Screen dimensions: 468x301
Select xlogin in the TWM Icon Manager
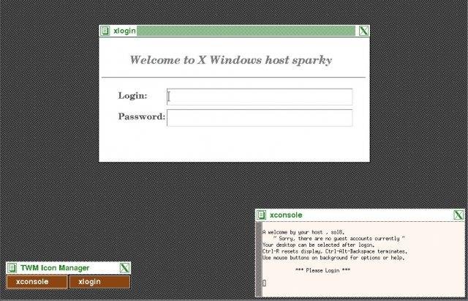[x=99, y=282]
